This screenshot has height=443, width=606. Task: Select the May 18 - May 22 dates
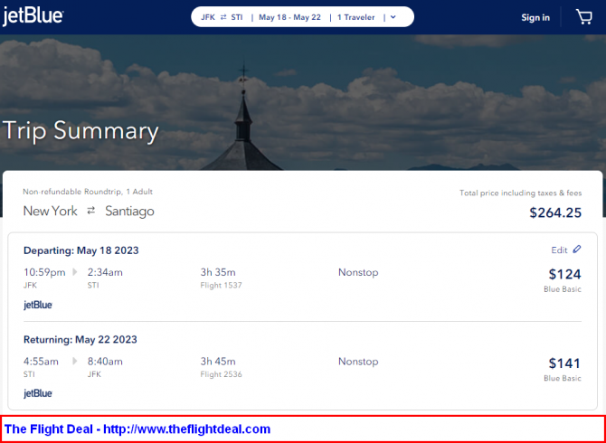[x=289, y=17]
